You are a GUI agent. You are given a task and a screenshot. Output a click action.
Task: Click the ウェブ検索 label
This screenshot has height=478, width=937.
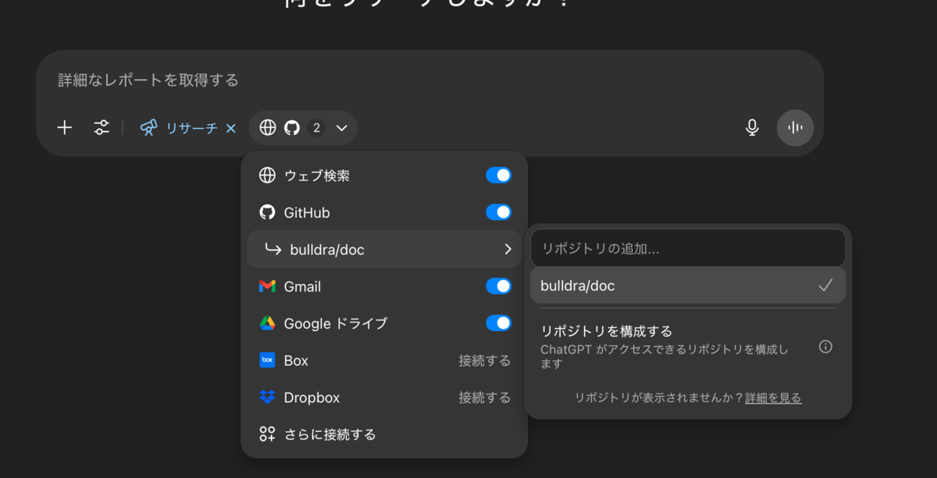(317, 176)
